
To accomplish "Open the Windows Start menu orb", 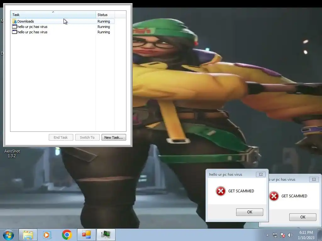I will [8, 235].
